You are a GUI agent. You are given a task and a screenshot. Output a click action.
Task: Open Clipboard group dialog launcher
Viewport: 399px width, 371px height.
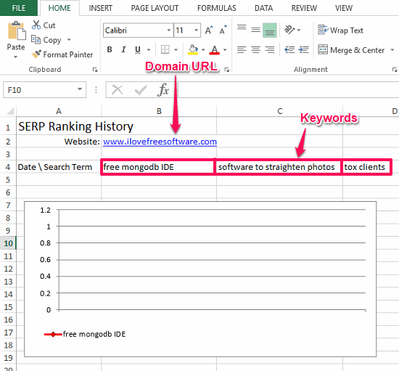pyautogui.click(x=95, y=70)
